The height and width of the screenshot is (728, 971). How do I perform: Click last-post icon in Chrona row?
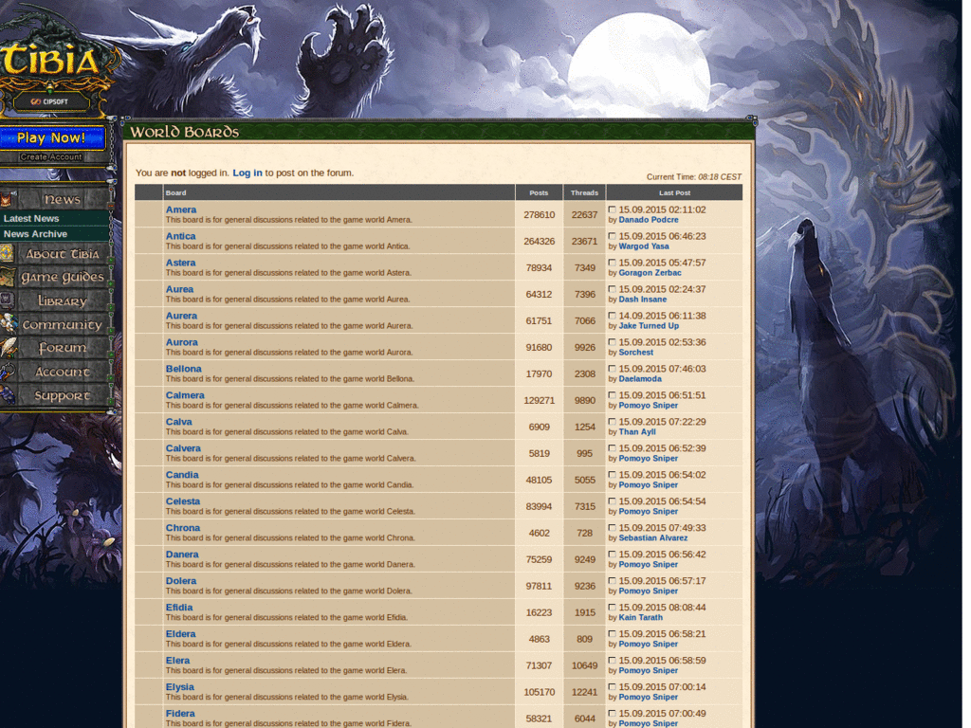coord(613,528)
